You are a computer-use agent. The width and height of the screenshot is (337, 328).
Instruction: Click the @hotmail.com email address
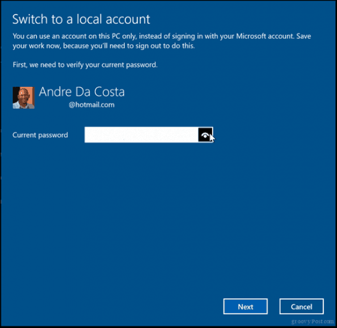pyautogui.click(x=91, y=105)
